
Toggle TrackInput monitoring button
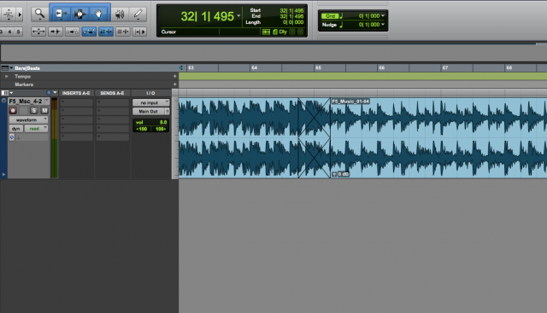(23, 111)
